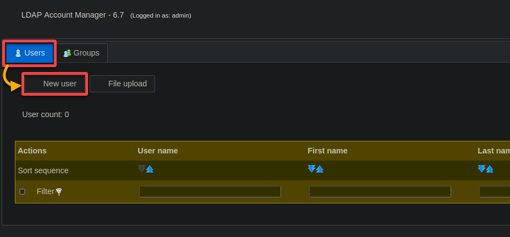Click the '(Logged in as: admin)' text
The width and height of the screenshot is (510, 237).
pyautogui.click(x=161, y=15)
